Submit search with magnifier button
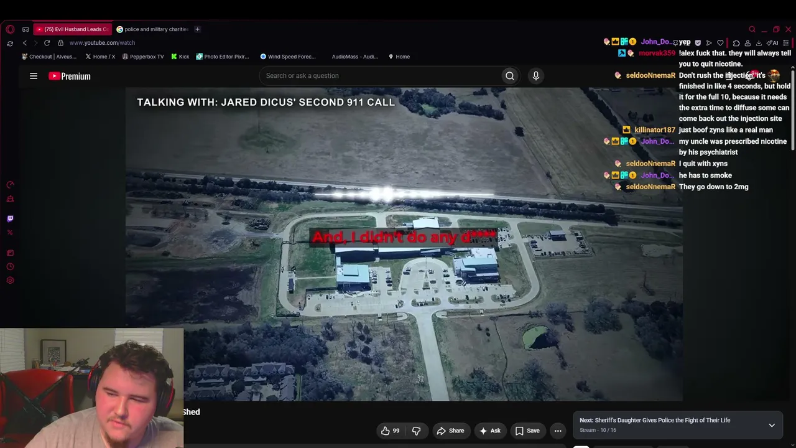Viewport: 796px width, 448px height. (x=510, y=76)
